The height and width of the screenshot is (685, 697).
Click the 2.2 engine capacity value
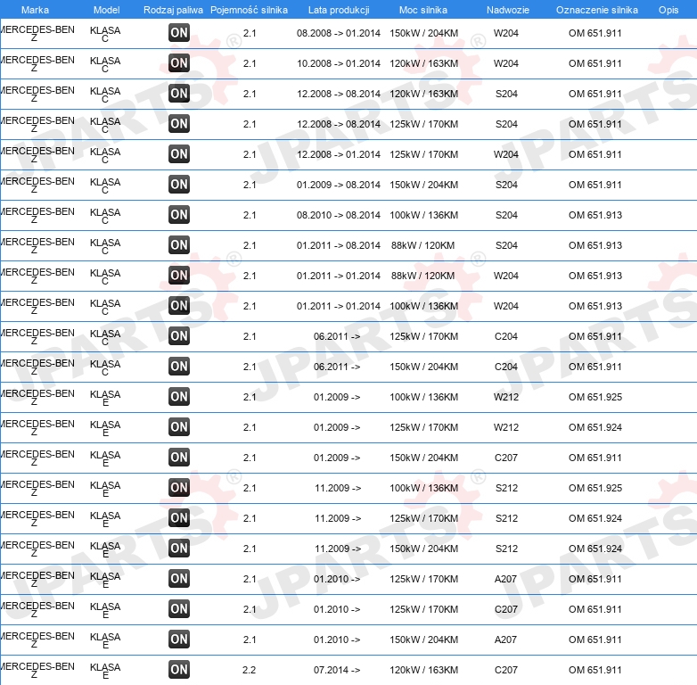click(250, 670)
